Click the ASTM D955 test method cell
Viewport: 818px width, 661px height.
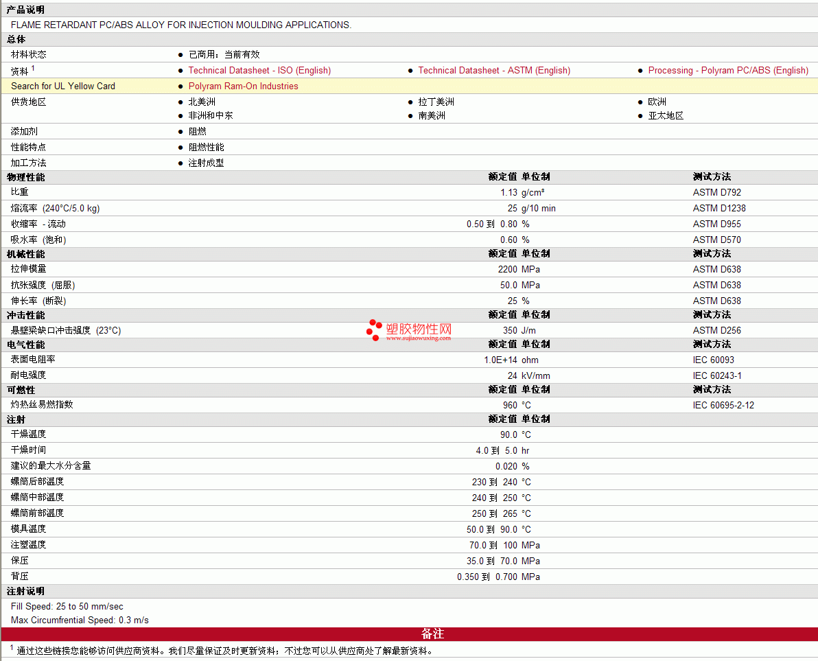tap(717, 224)
